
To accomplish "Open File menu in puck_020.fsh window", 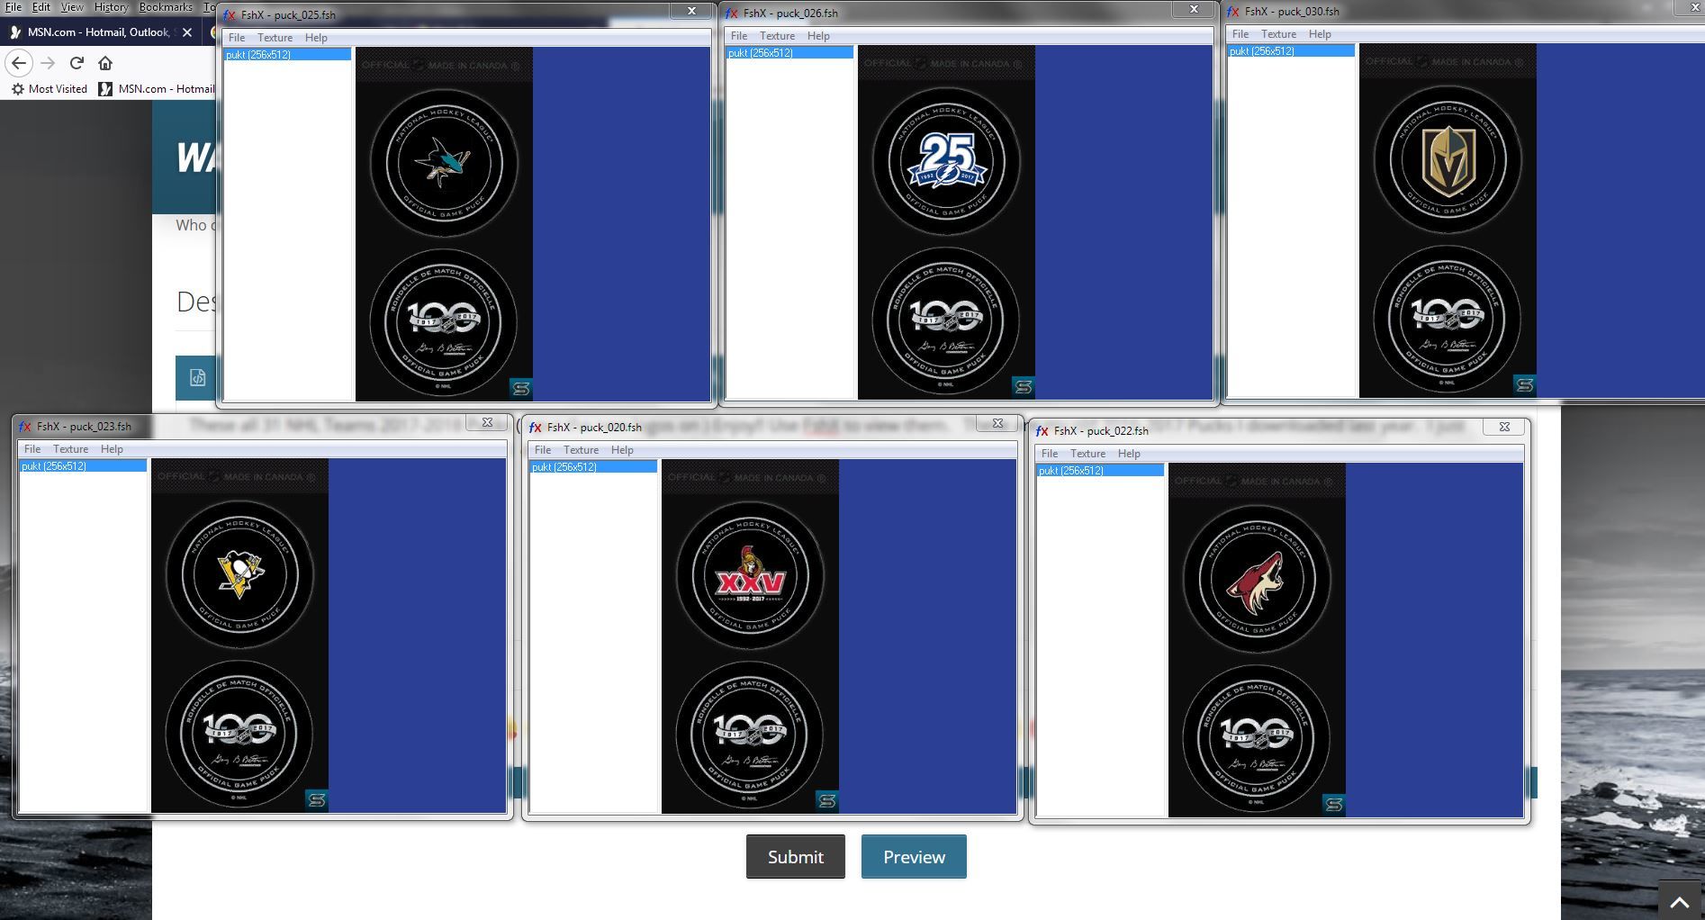I will tap(543, 450).
